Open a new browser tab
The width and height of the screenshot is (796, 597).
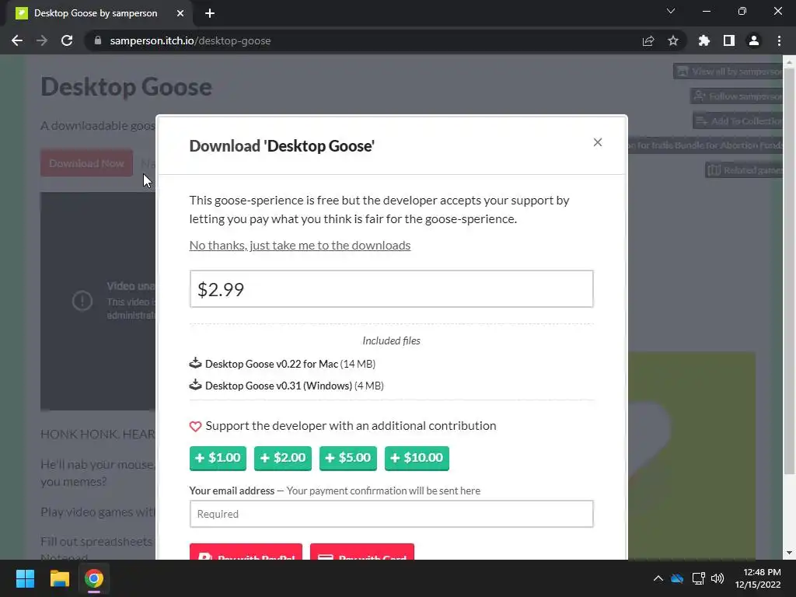tap(210, 13)
